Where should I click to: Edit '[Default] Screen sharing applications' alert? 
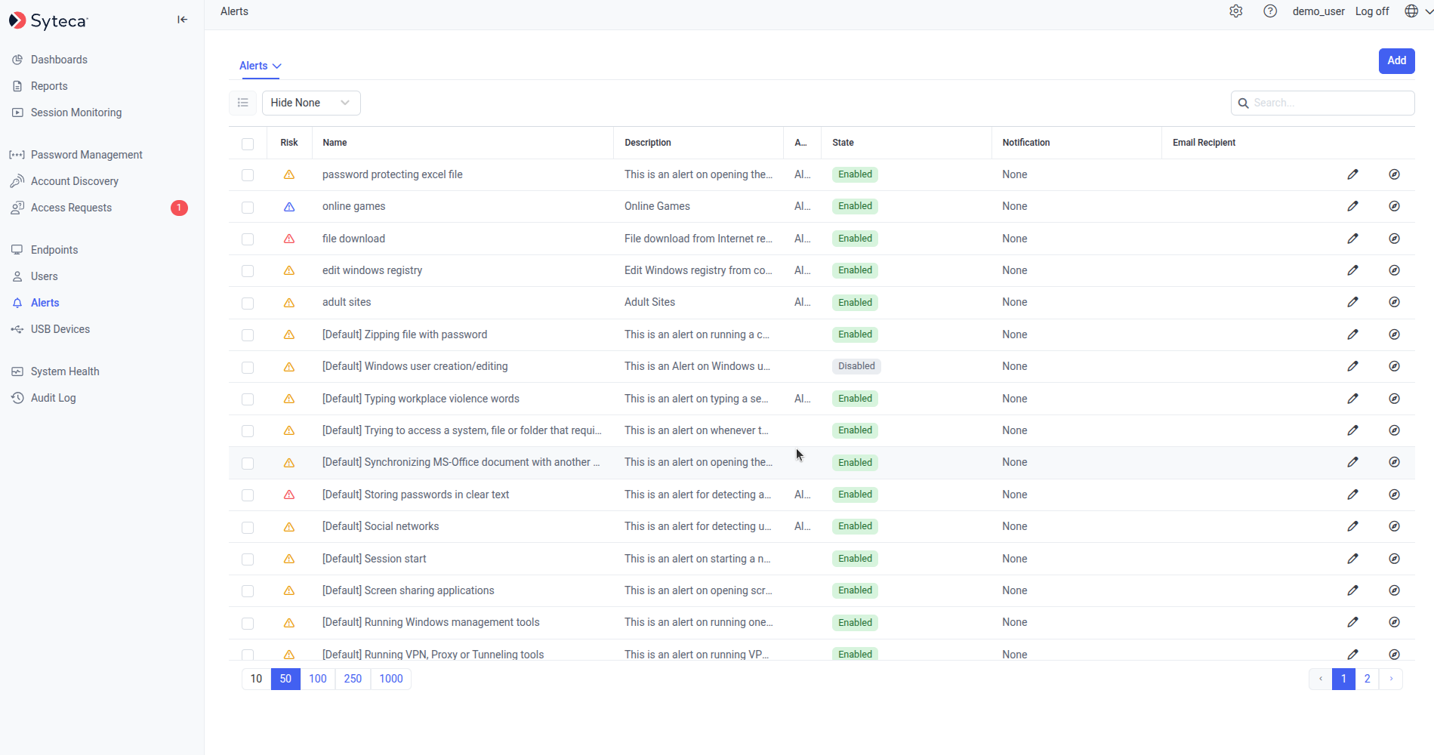pos(1352,590)
